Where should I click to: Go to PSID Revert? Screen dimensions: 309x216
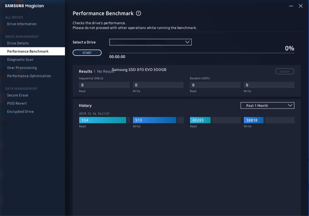[17, 103]
